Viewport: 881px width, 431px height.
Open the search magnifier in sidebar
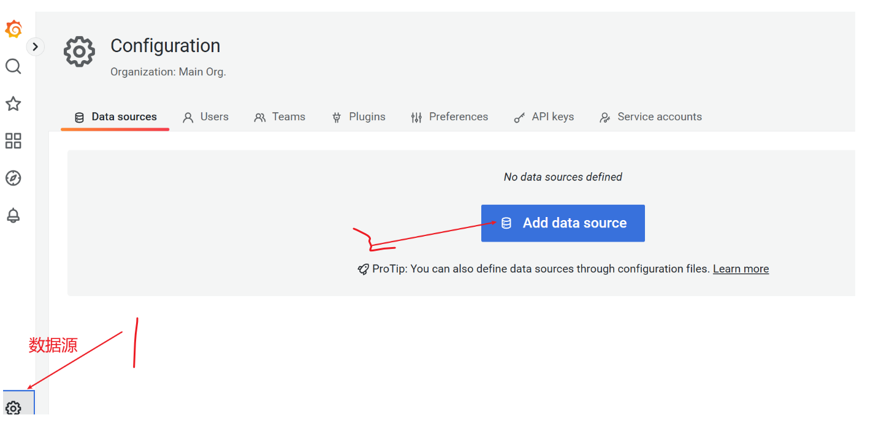(x=13, y=66)
